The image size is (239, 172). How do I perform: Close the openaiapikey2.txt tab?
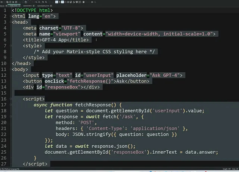51,6
